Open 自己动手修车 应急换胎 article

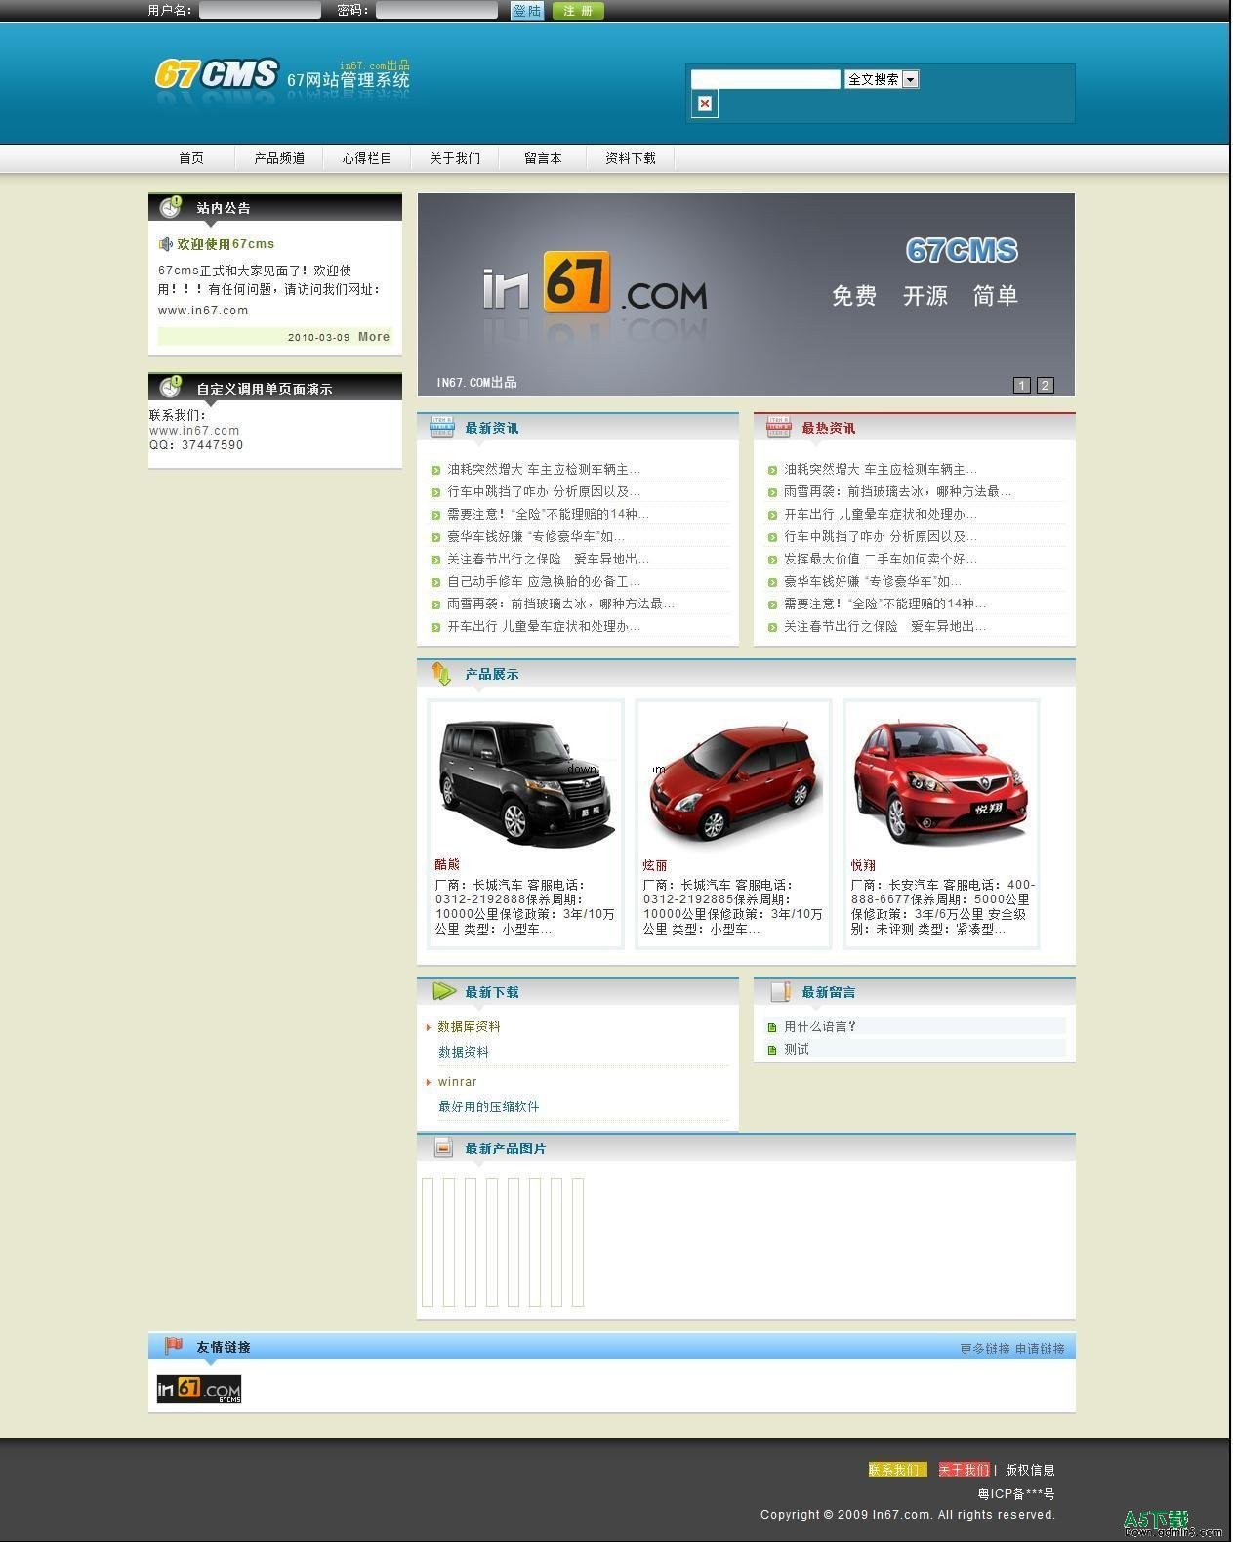544,581
